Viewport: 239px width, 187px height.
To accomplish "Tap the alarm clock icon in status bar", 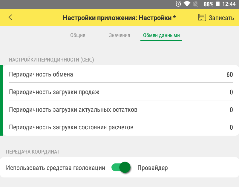I will (x=178, y=4).
